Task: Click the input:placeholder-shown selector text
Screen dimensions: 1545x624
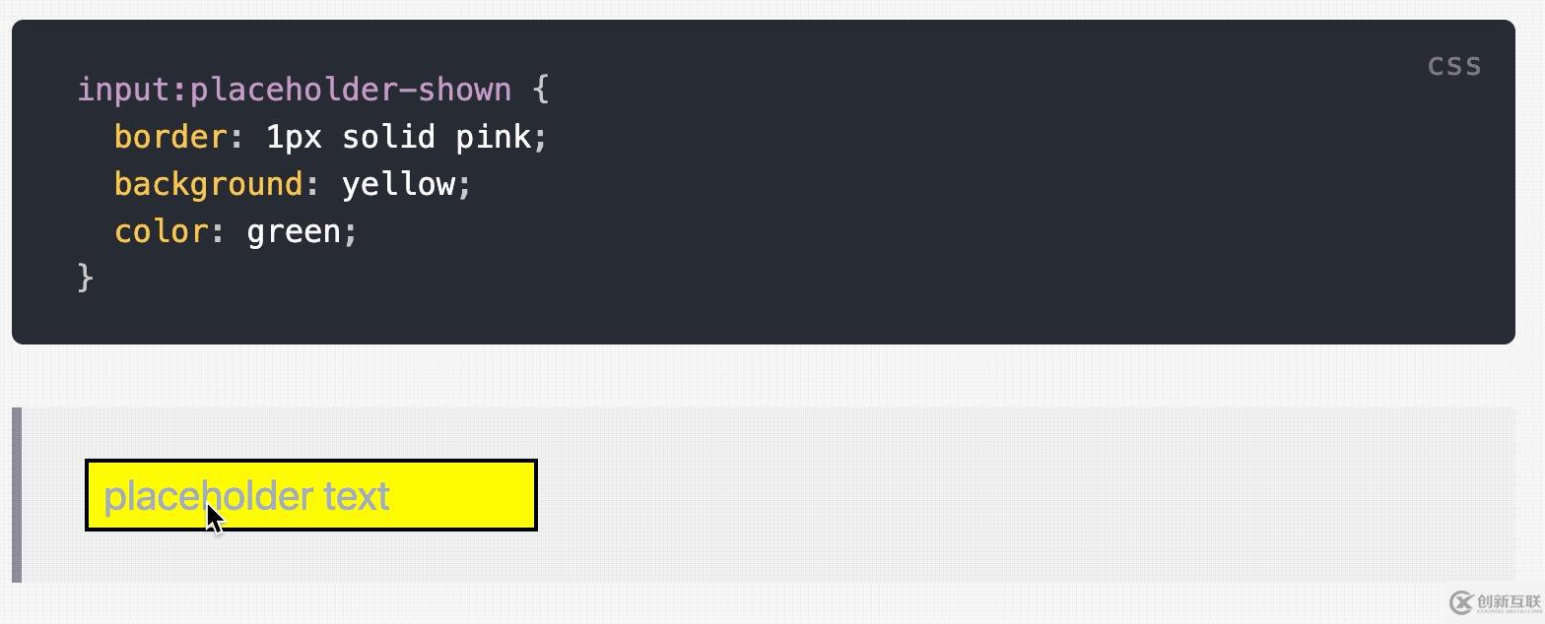Action: pyautogui.click(x=294, y=90)
